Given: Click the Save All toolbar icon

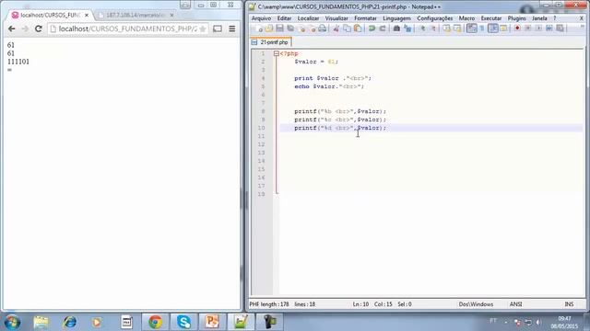Looking at the screenshot, I should [290, 29].
